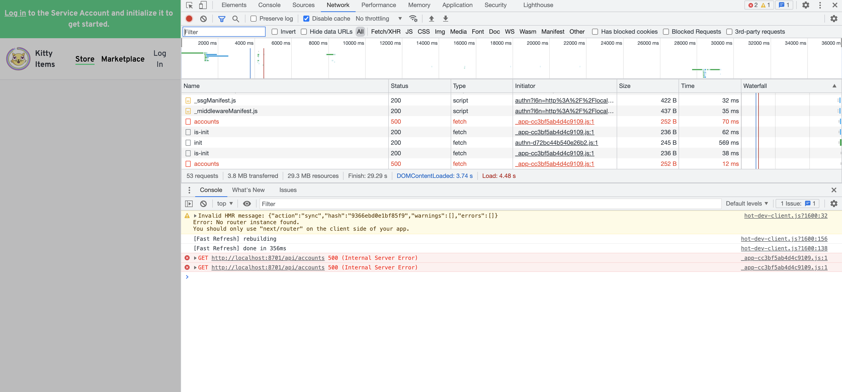Expand second GET api/accounts error
The width and height of the screenshot is (842, 392).
195,267
